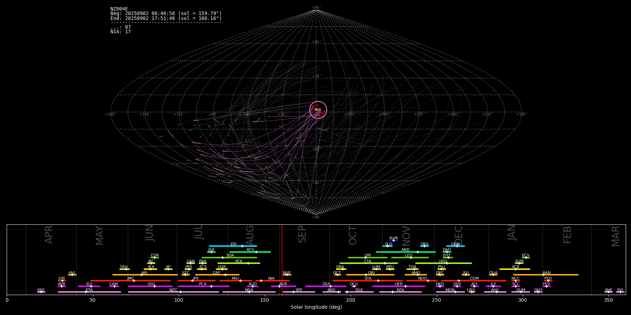Click the DSX shower label
The image size is (631, 315).
[x=326, y=284]
